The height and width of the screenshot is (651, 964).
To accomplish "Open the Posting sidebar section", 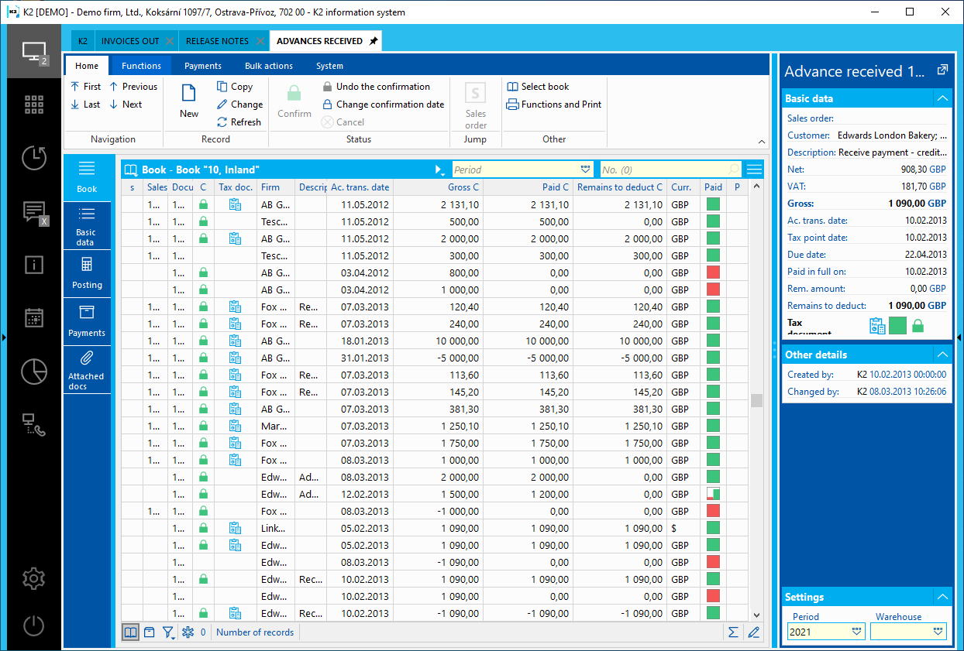I will point(87,273).
